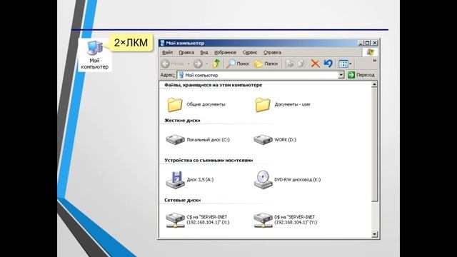Click the Переход go button
Image resolution: width=457 pixels, height=257 pixels.
361,75
